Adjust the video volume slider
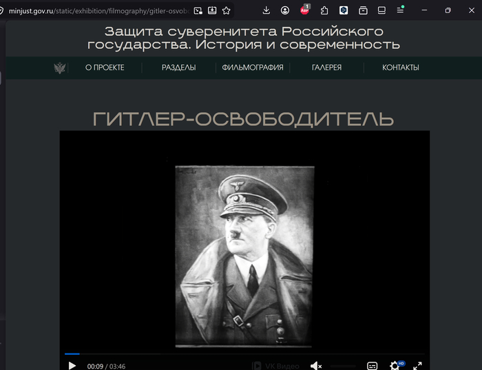Screen dimensions: 482x370 [343, 366]
